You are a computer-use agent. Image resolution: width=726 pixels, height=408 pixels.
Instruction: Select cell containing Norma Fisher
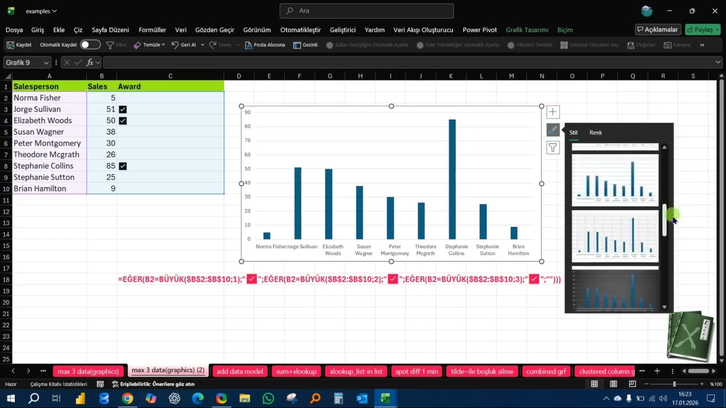49,98
